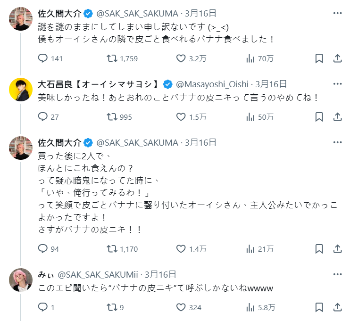Retweet the post with 1,759 retweets
This screenshot has height=321, width=350.
coord(112,58)
